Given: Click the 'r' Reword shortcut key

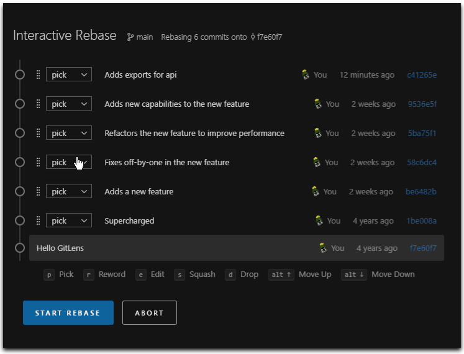Looking at the screenshot, I should [89, 275].
